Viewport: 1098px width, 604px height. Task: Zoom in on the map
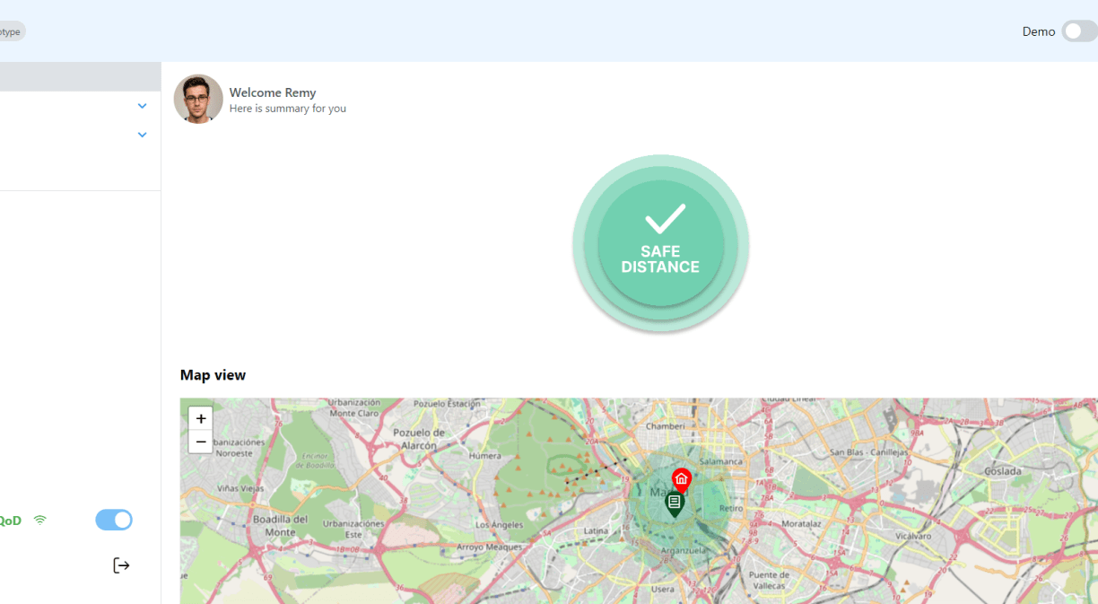[x=200, y=418]
